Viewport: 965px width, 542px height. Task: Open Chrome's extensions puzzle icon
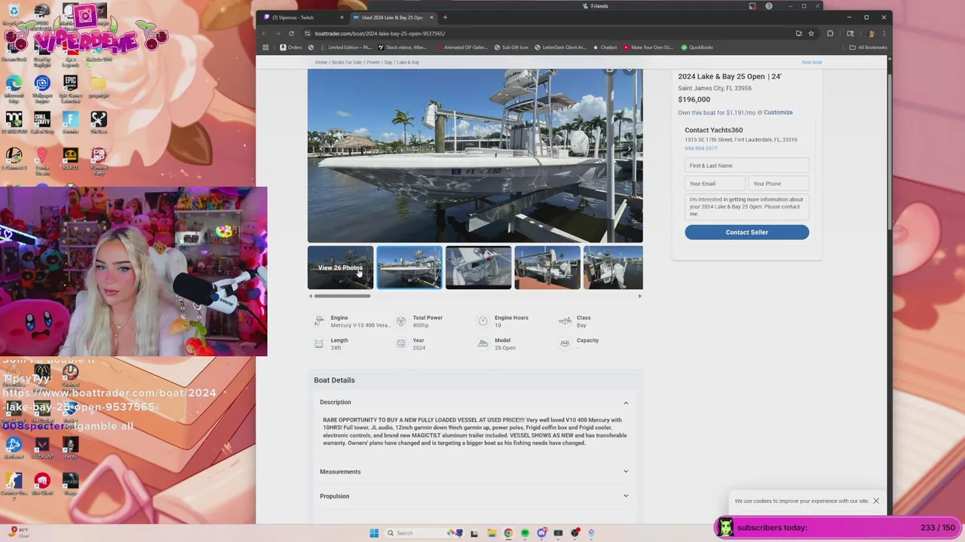tap(830, 33)
